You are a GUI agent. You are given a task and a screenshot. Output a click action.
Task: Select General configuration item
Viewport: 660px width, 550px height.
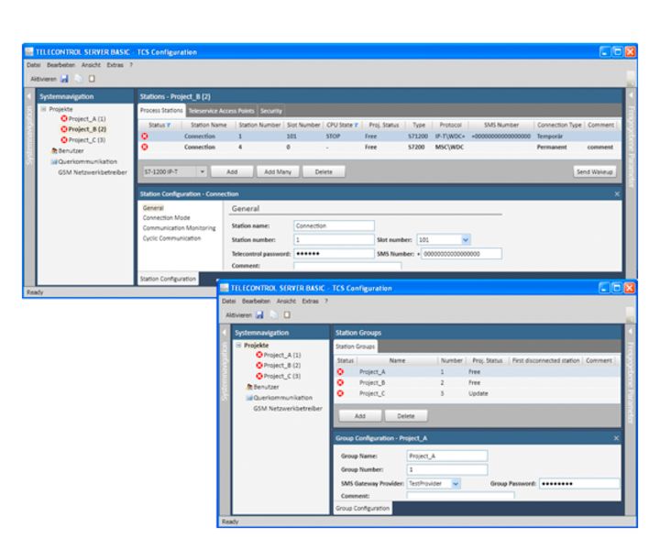[153, 208]
